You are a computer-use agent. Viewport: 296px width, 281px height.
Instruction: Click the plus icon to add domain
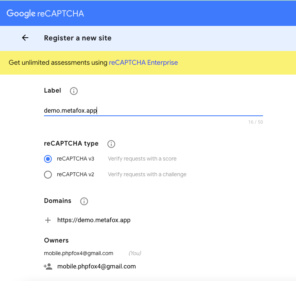tap(48, 220)
